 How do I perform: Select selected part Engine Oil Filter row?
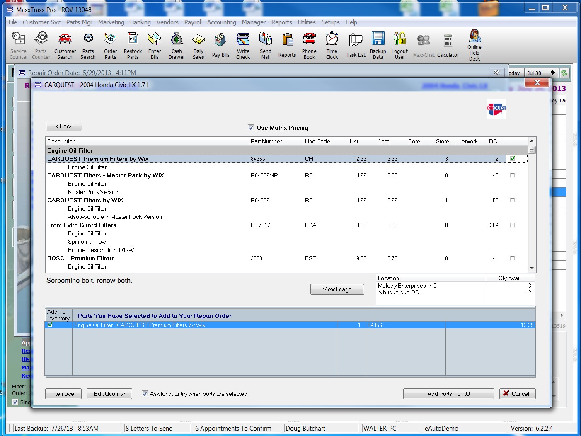tap(290, 325)
